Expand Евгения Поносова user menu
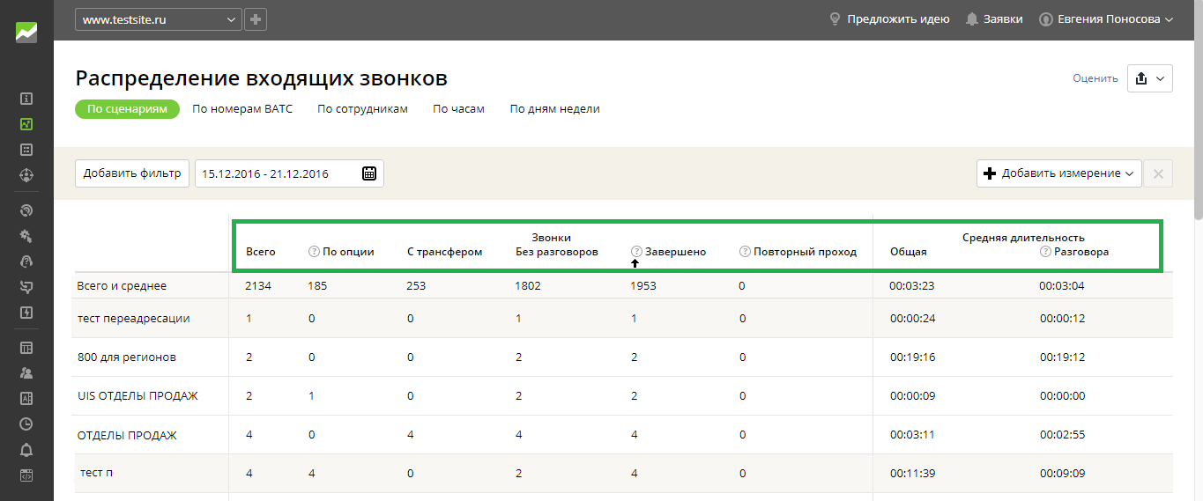1203x501 pixels. [1107, 19]
